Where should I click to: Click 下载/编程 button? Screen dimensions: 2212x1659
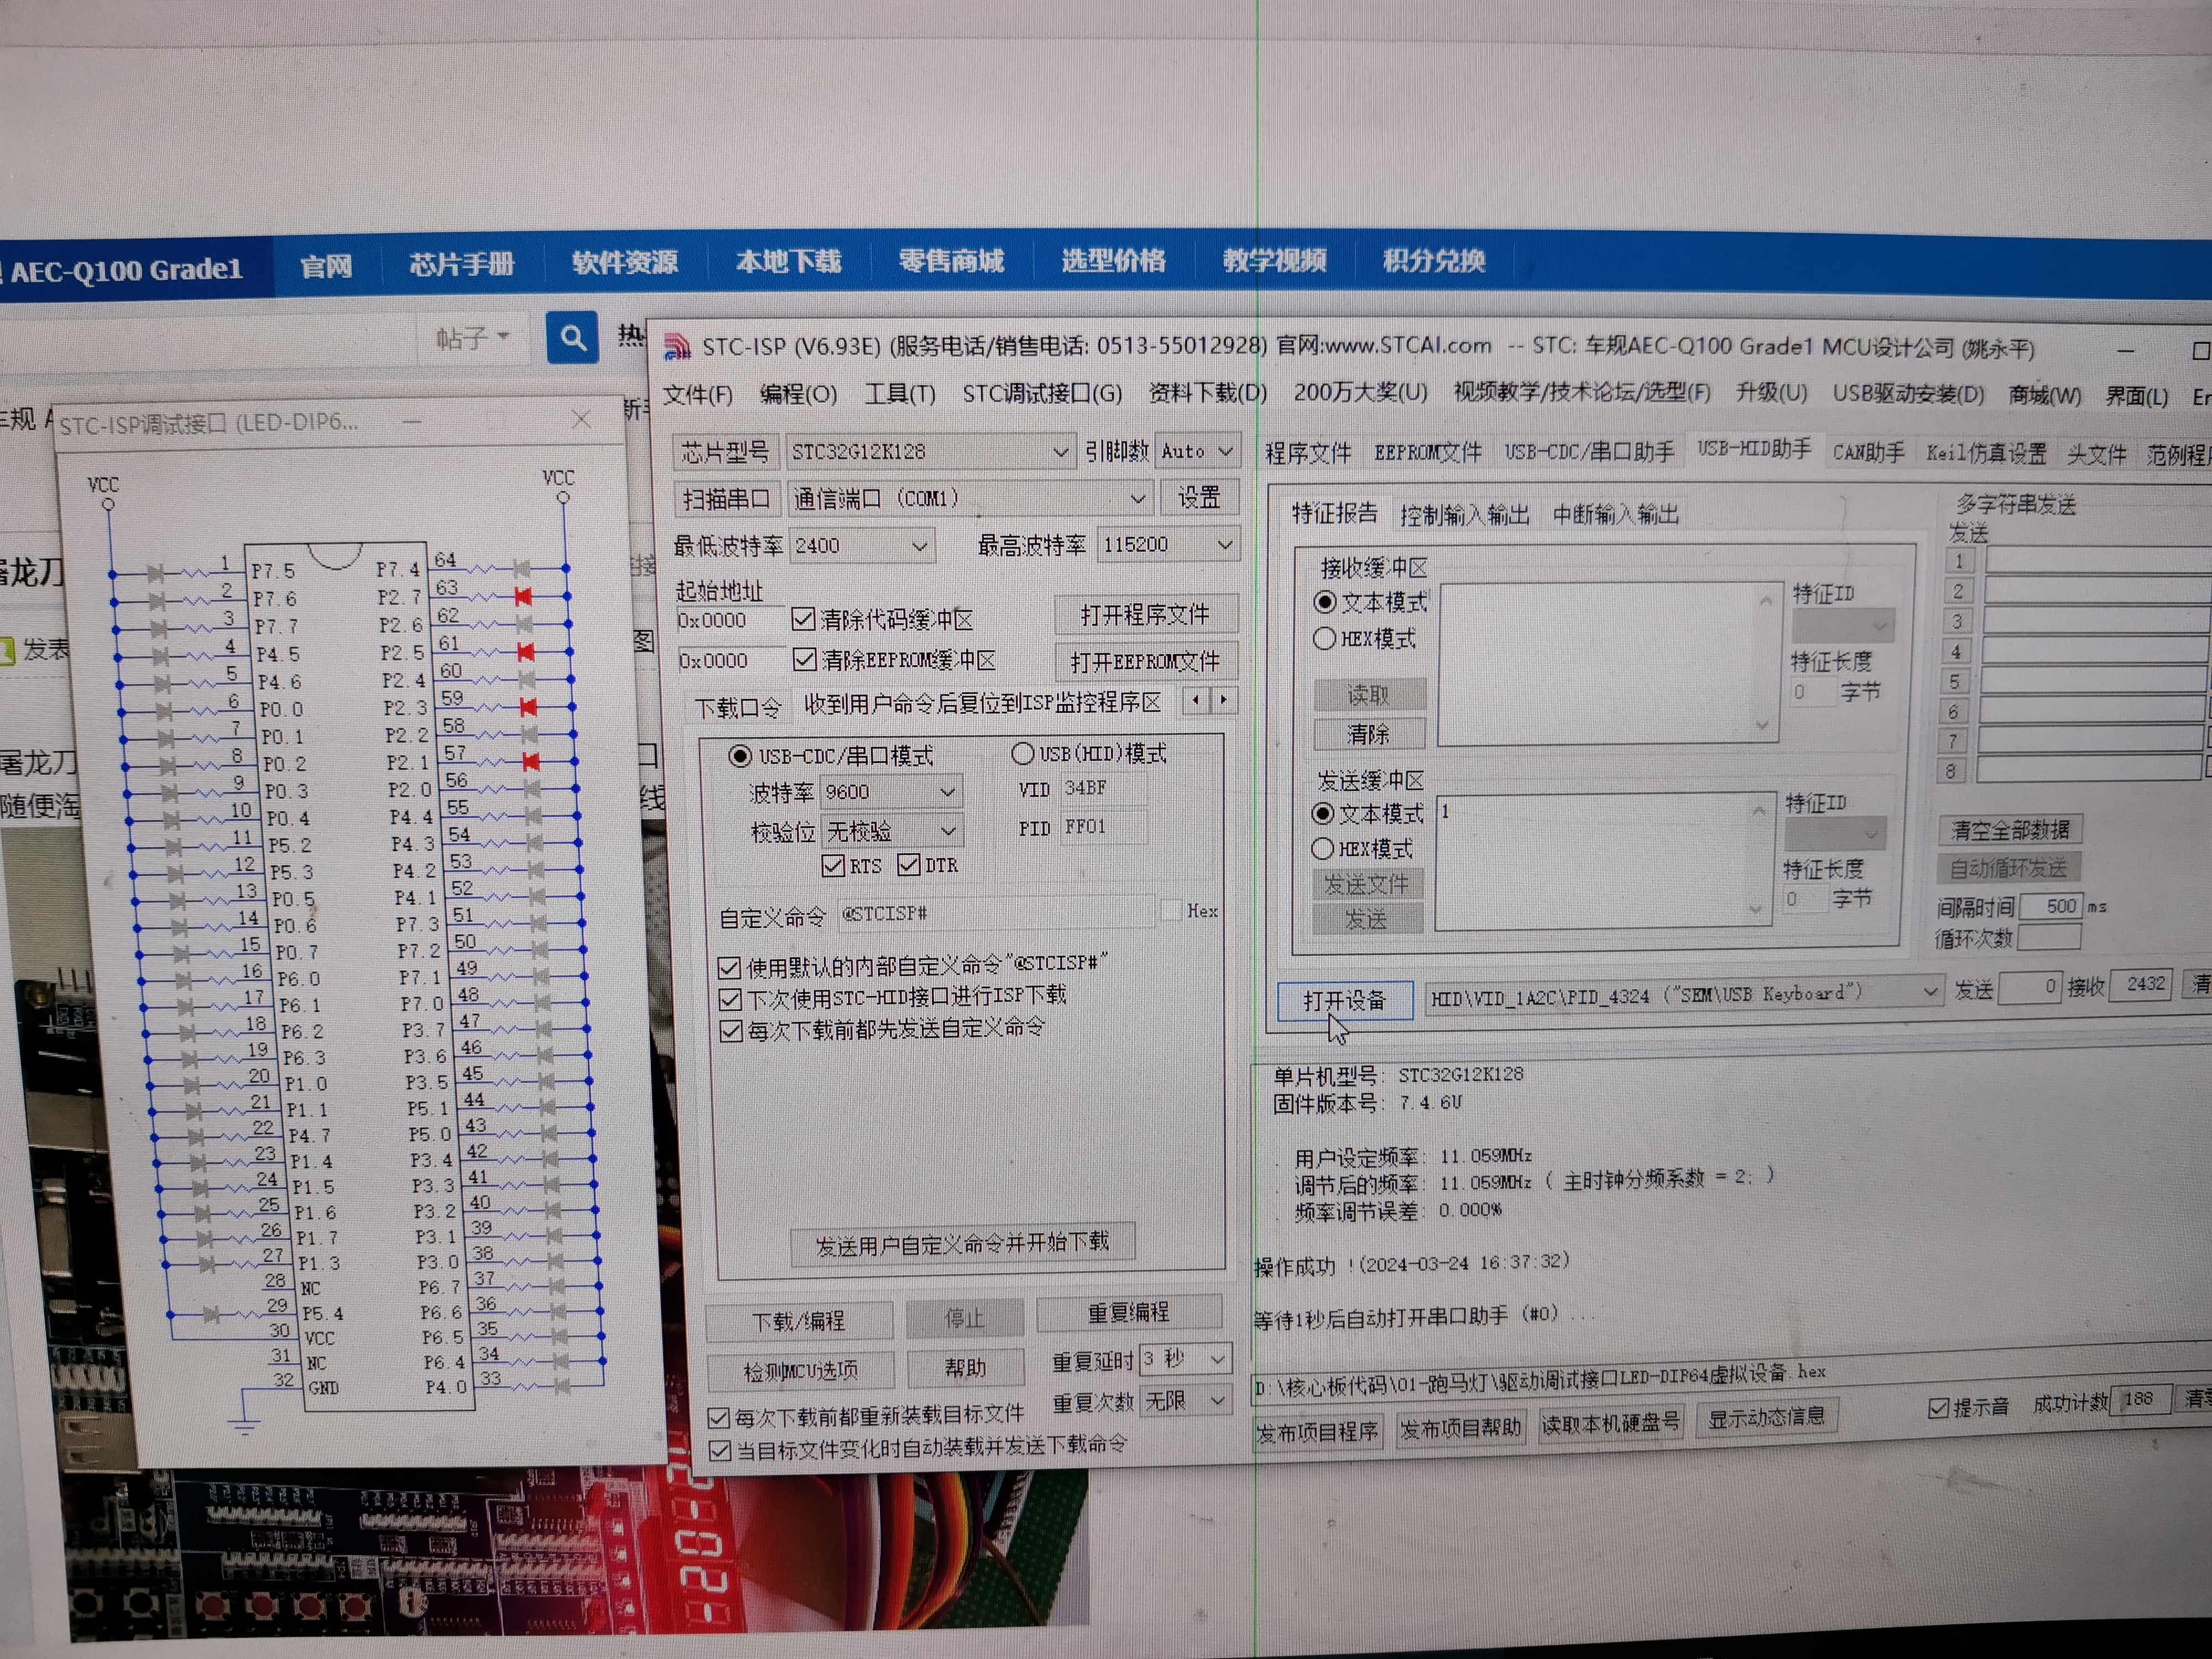(798, 1321)
